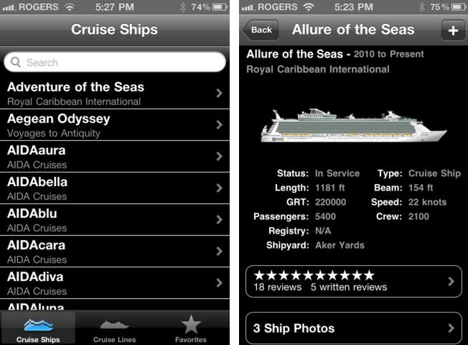The height and width of the screenshot is (345, 468).
Task: Open the star ratings reviews row
Action: click(345, 281)
